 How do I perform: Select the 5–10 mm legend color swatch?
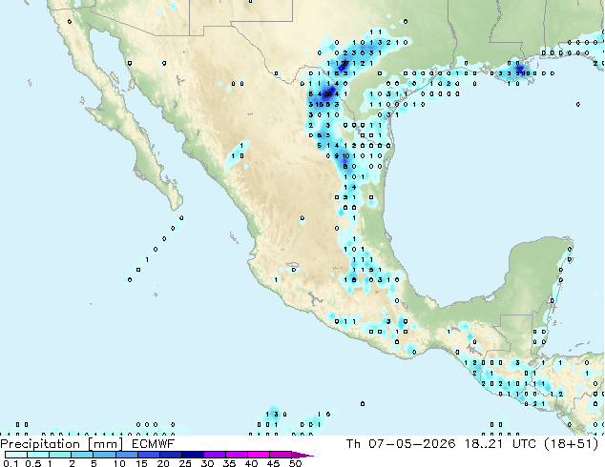pyautogui.click(x=104, y=455)
